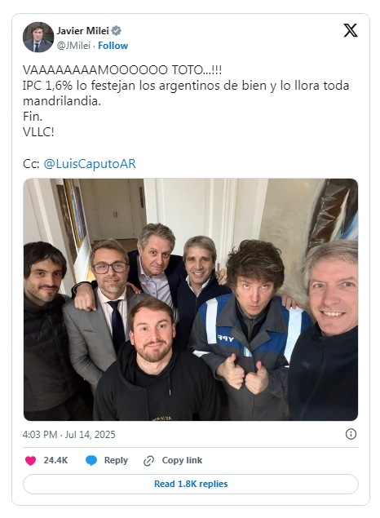380x518 pixels.
Task: Follow the @JMilei account
Action: coord(113,46)
